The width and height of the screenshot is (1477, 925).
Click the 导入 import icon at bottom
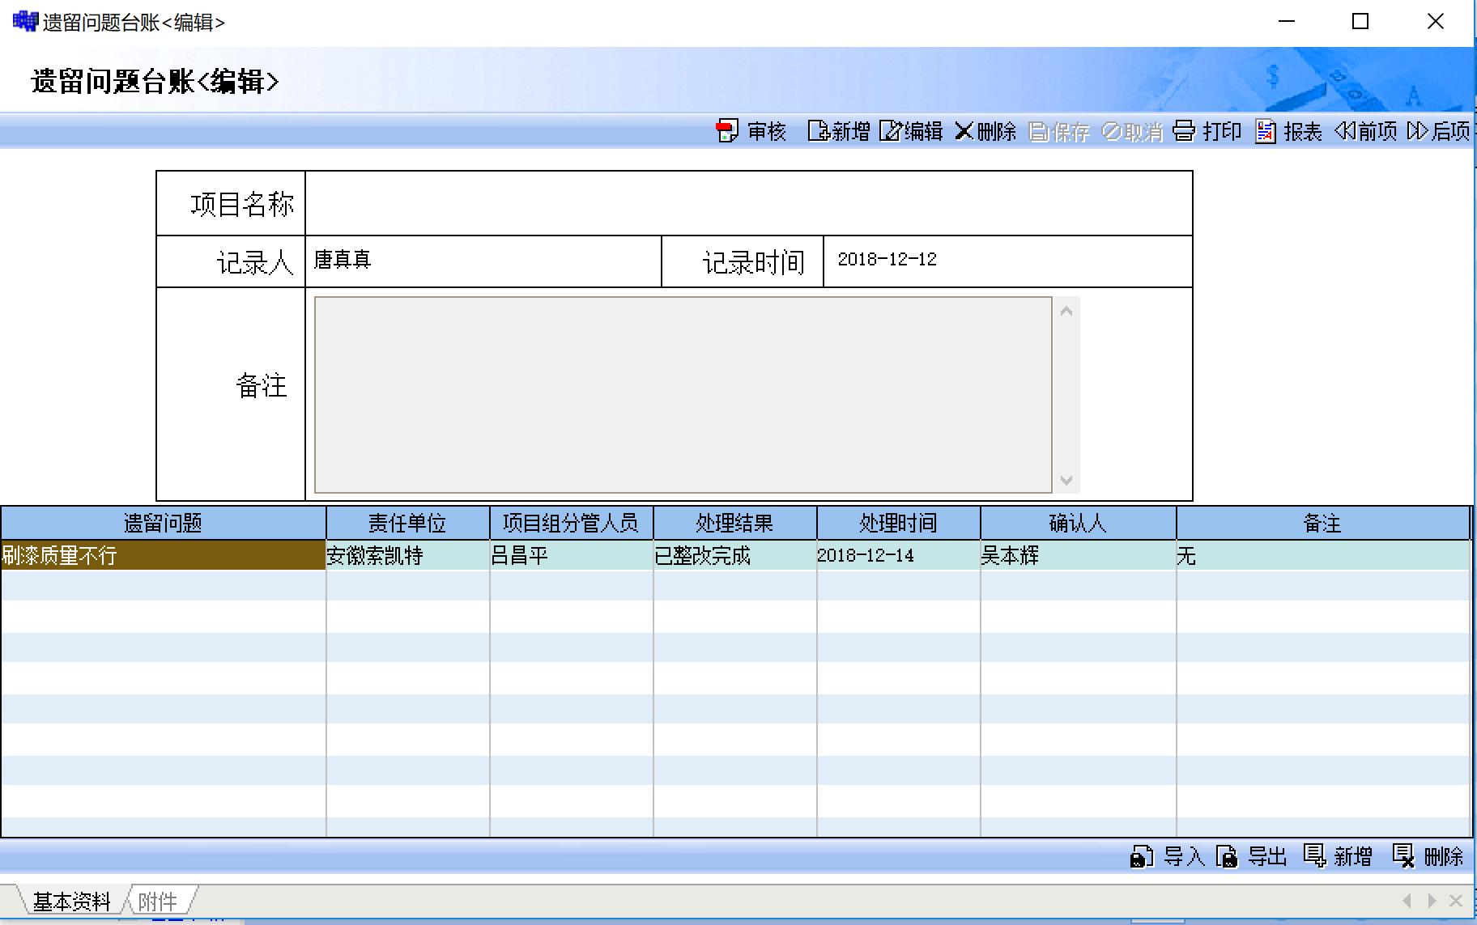click(x=1142, y=856)
